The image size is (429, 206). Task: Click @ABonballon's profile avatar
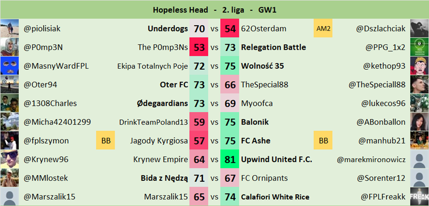(x=419, y=122)
